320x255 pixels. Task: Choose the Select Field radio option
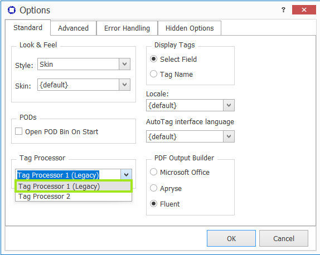153,59
